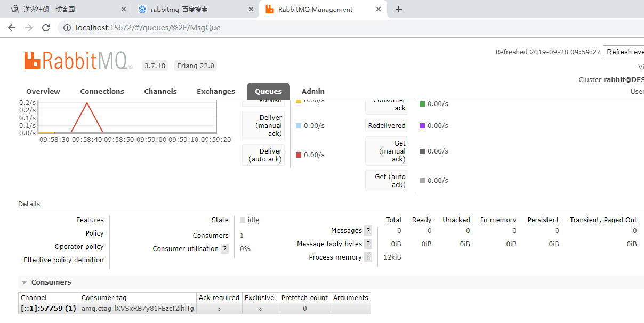Open the Overview tab

(43, 91)
